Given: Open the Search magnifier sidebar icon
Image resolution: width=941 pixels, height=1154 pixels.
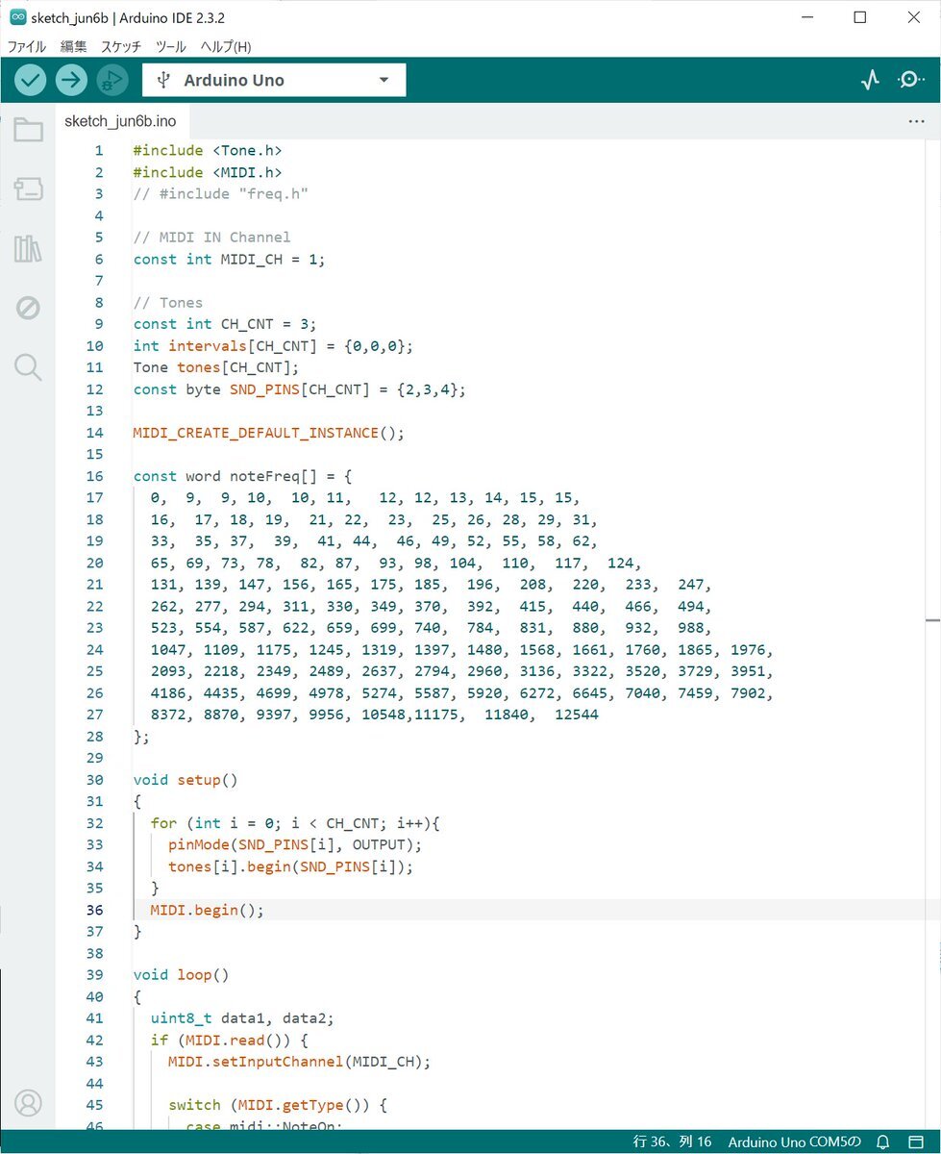Looking at the screenshot, I should (x=28, y=366).
